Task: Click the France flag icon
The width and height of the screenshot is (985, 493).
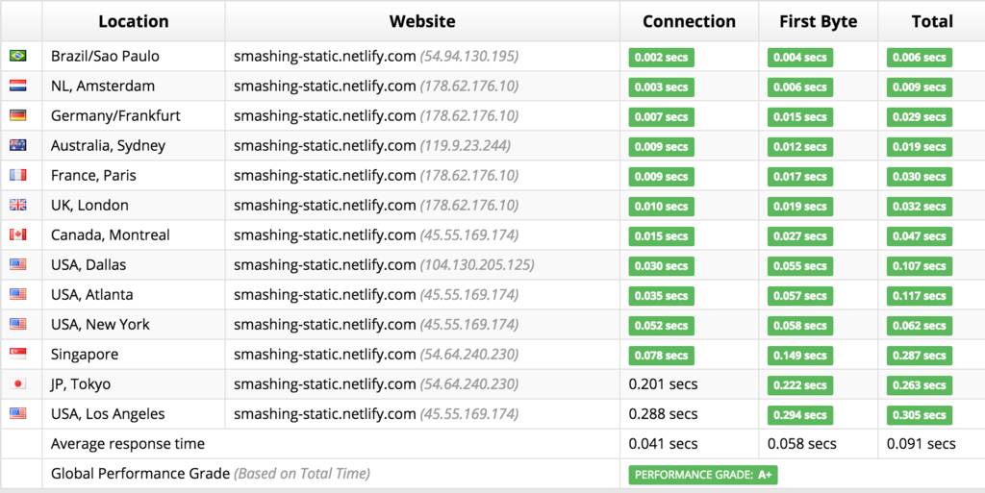Action: click(18, 175)
